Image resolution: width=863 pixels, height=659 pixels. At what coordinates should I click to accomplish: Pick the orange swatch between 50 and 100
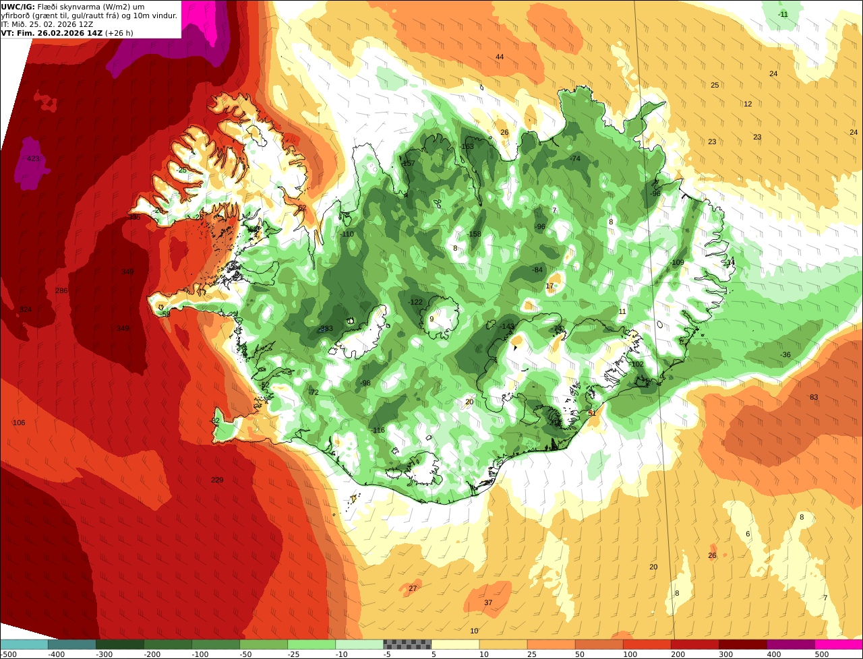pos(599,644)
